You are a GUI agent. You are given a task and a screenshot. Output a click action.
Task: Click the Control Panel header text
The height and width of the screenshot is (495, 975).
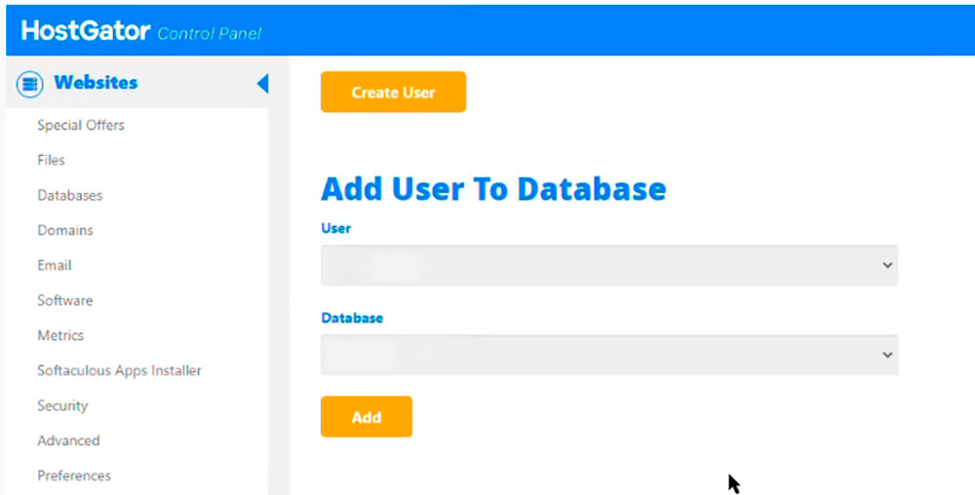point(210,33)
